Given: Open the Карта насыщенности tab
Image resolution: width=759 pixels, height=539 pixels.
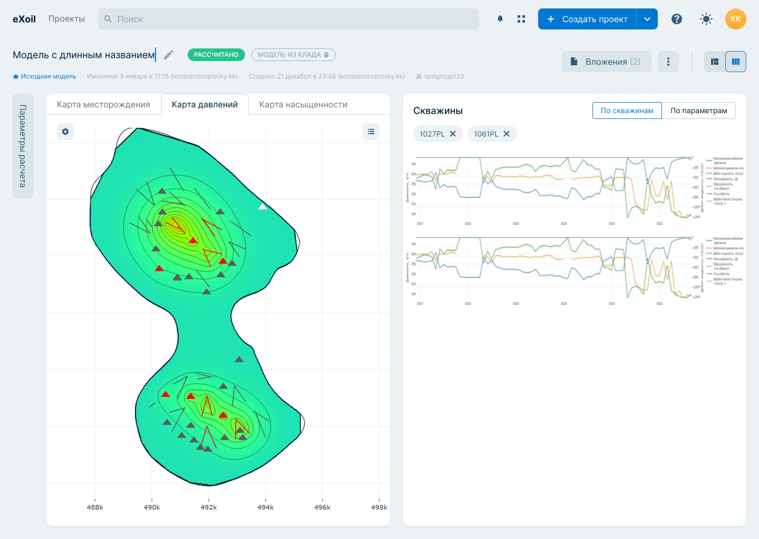Looking at the screenshot, I should pos(303,104).
